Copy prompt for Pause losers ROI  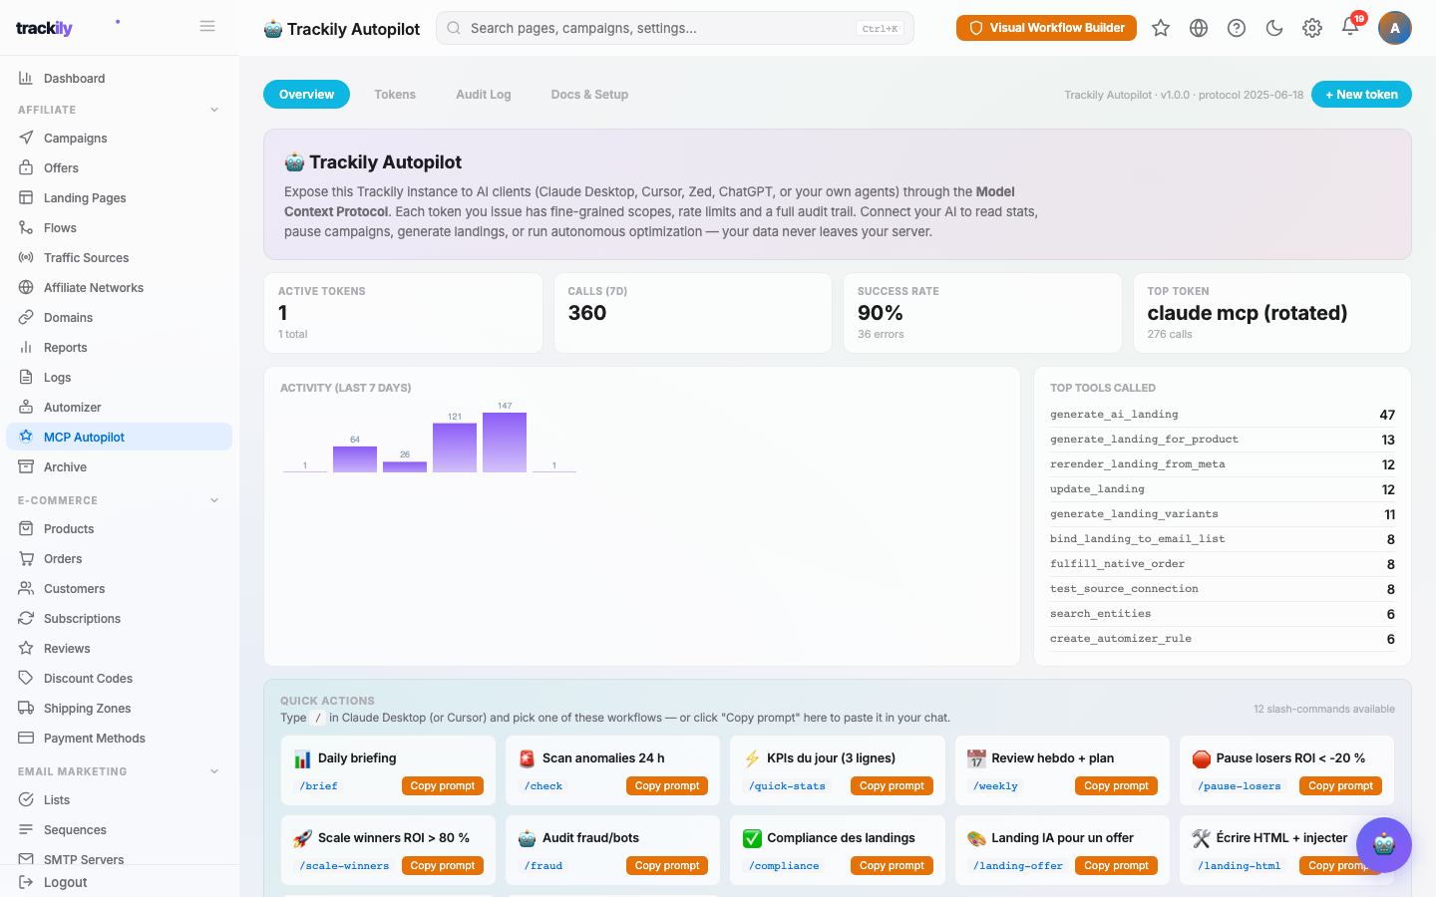coord(1340,785)
